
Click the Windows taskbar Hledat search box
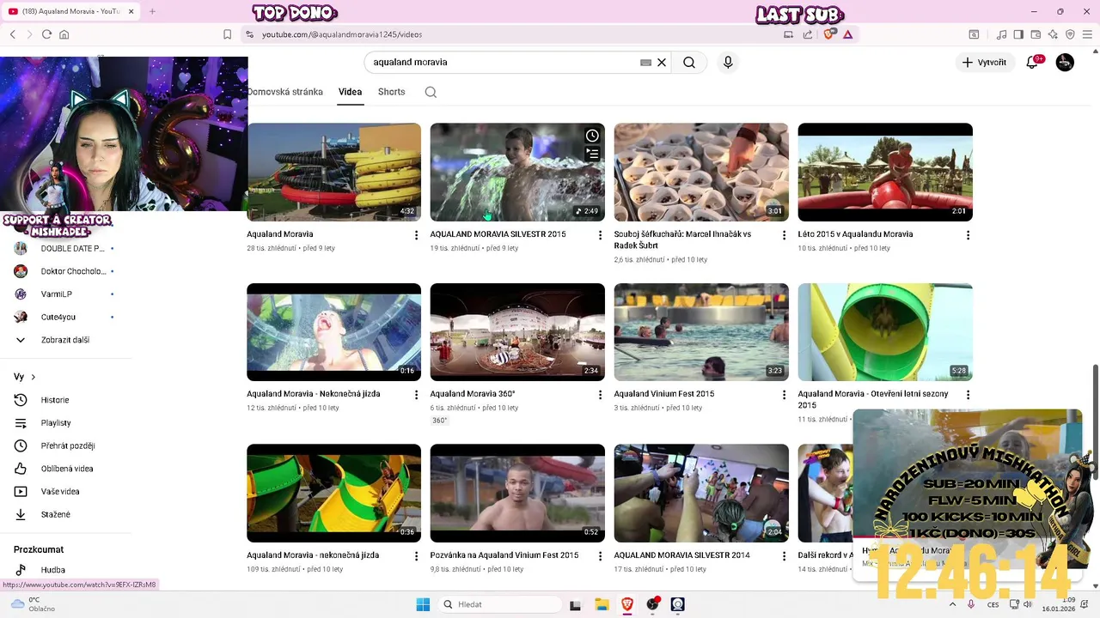(500, 604)
